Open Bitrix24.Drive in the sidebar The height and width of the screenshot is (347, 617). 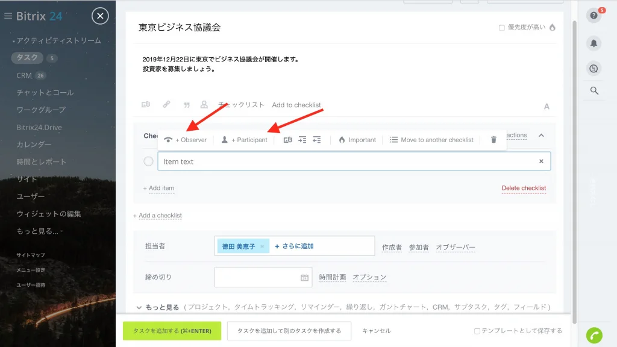coord(39,128)
